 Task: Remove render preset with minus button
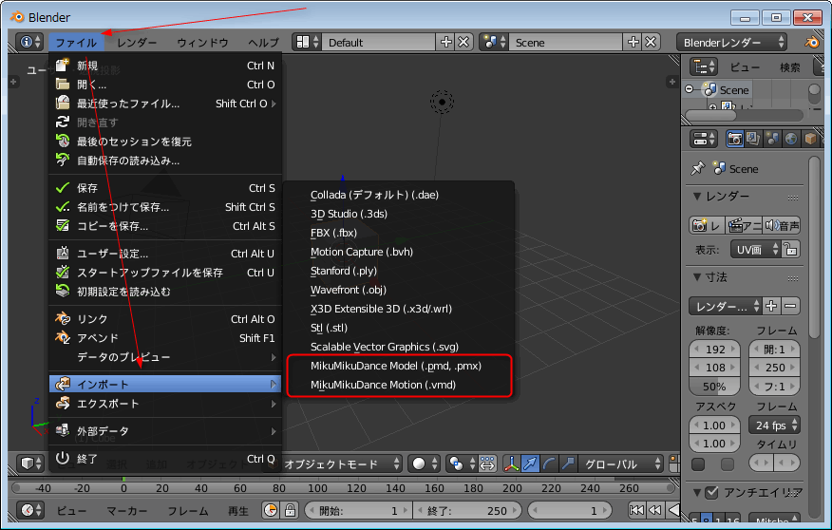point(790,306)
